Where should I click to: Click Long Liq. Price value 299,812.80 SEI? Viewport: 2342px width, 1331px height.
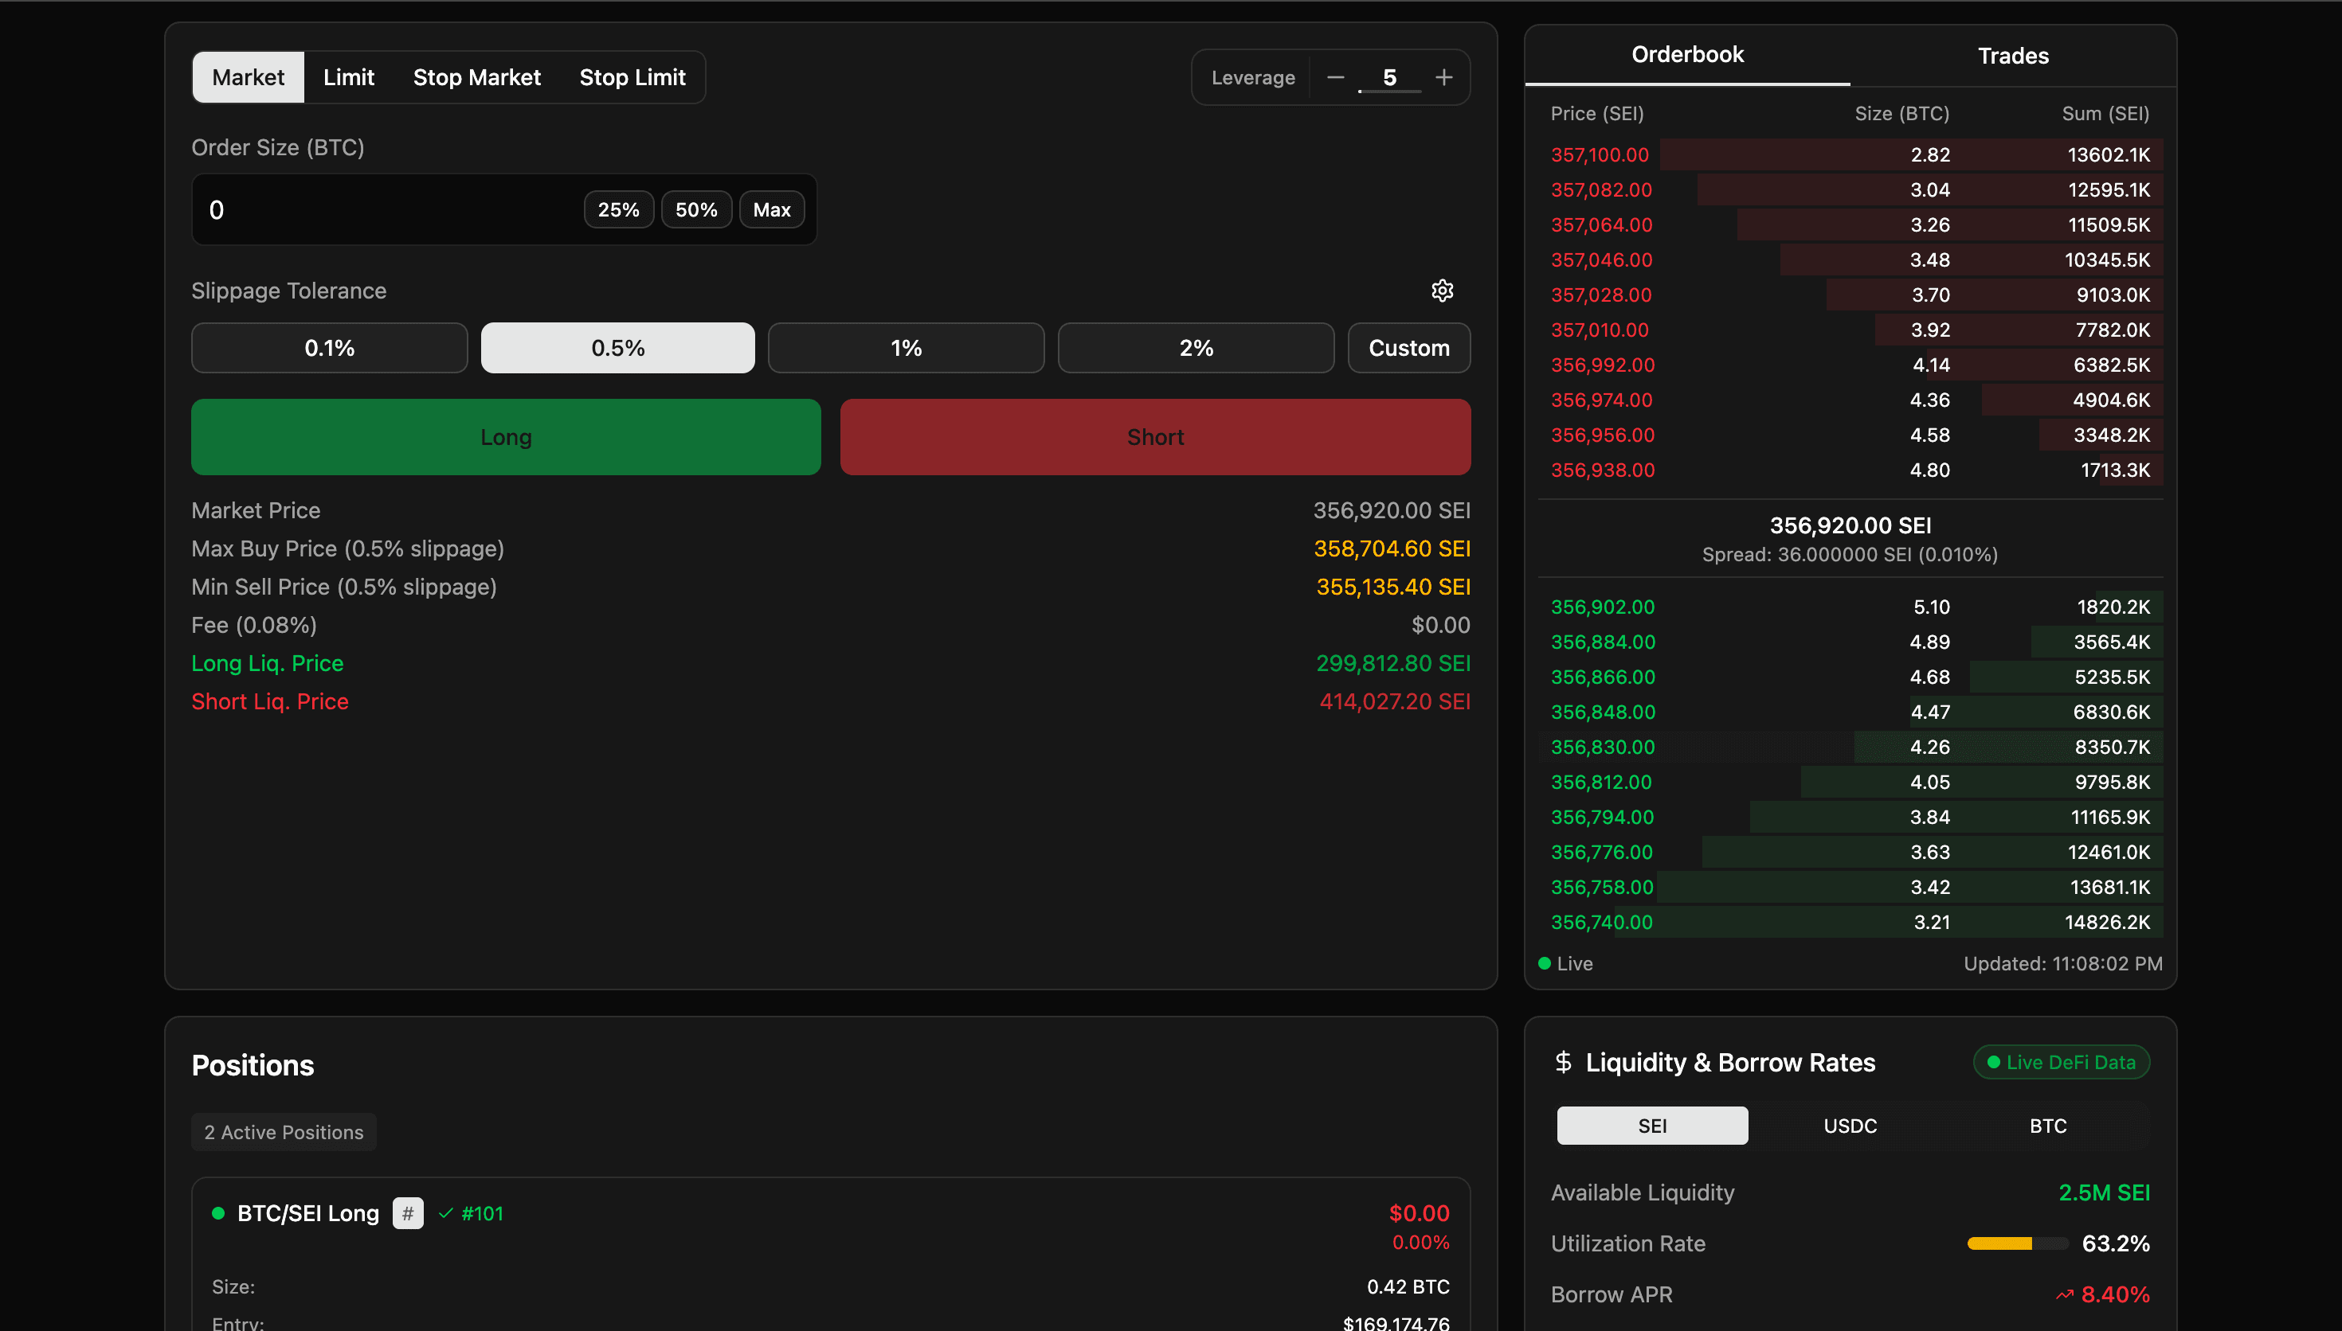(1392, 664)
